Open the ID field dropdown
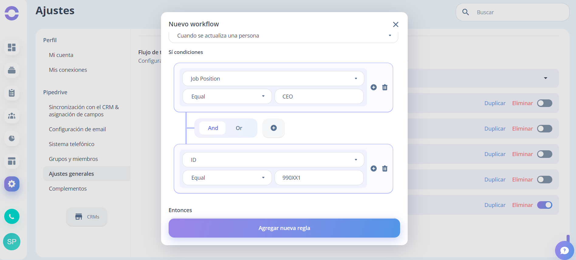The height and width of the screenshot is (260, 576). coord(273,160)
